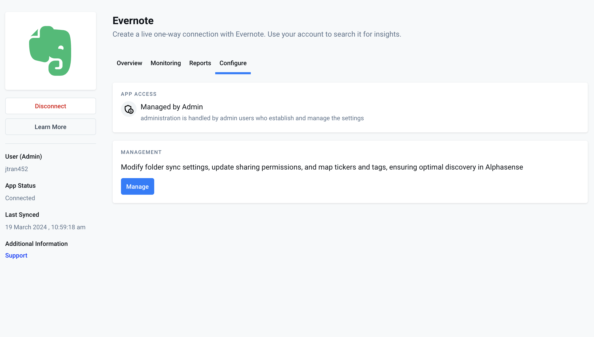The width and height of the screenshot is (594, 337).
Task: Open the Reports tab
Action: point(200,63)
